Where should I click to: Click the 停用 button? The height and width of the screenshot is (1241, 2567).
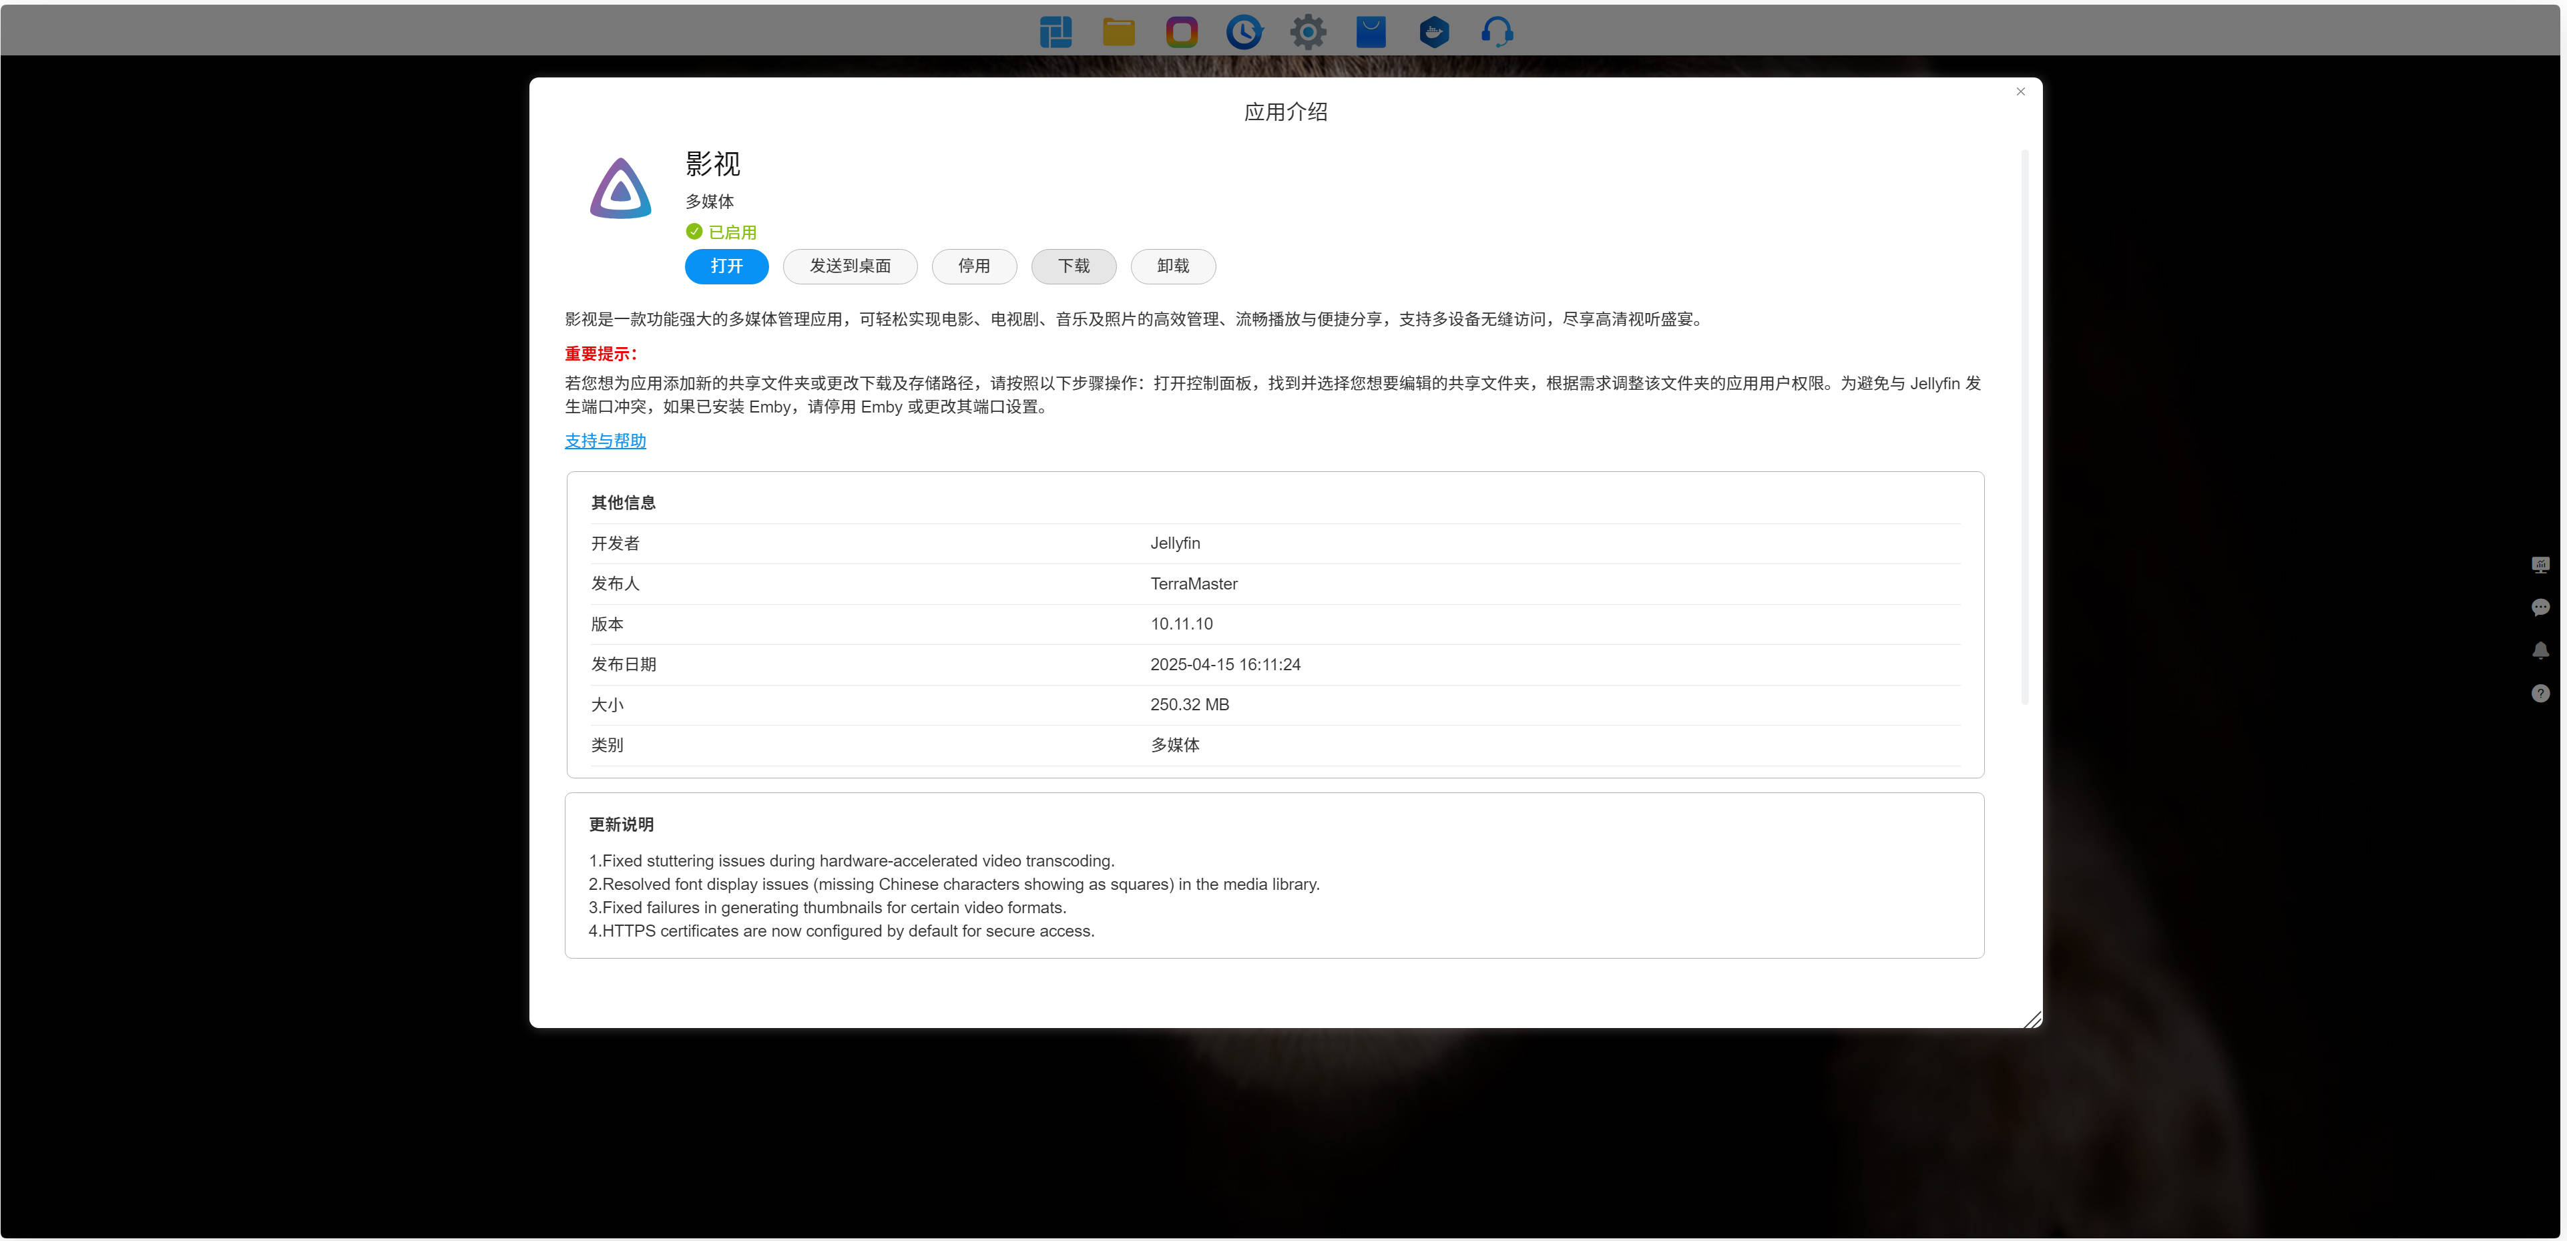(973, 266)
